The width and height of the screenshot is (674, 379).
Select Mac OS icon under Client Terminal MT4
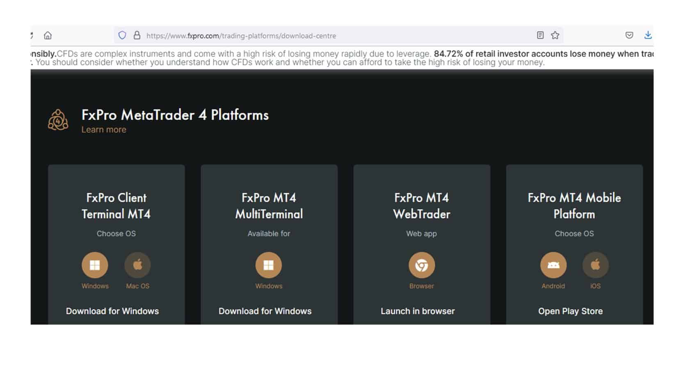[x=137, y=265]
